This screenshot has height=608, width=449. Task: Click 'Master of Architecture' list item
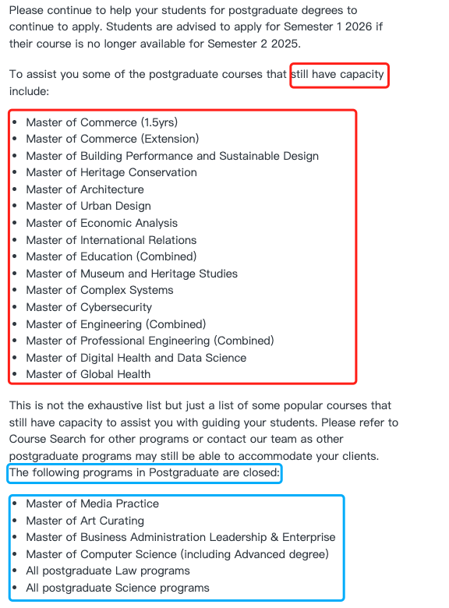point(85,189)
